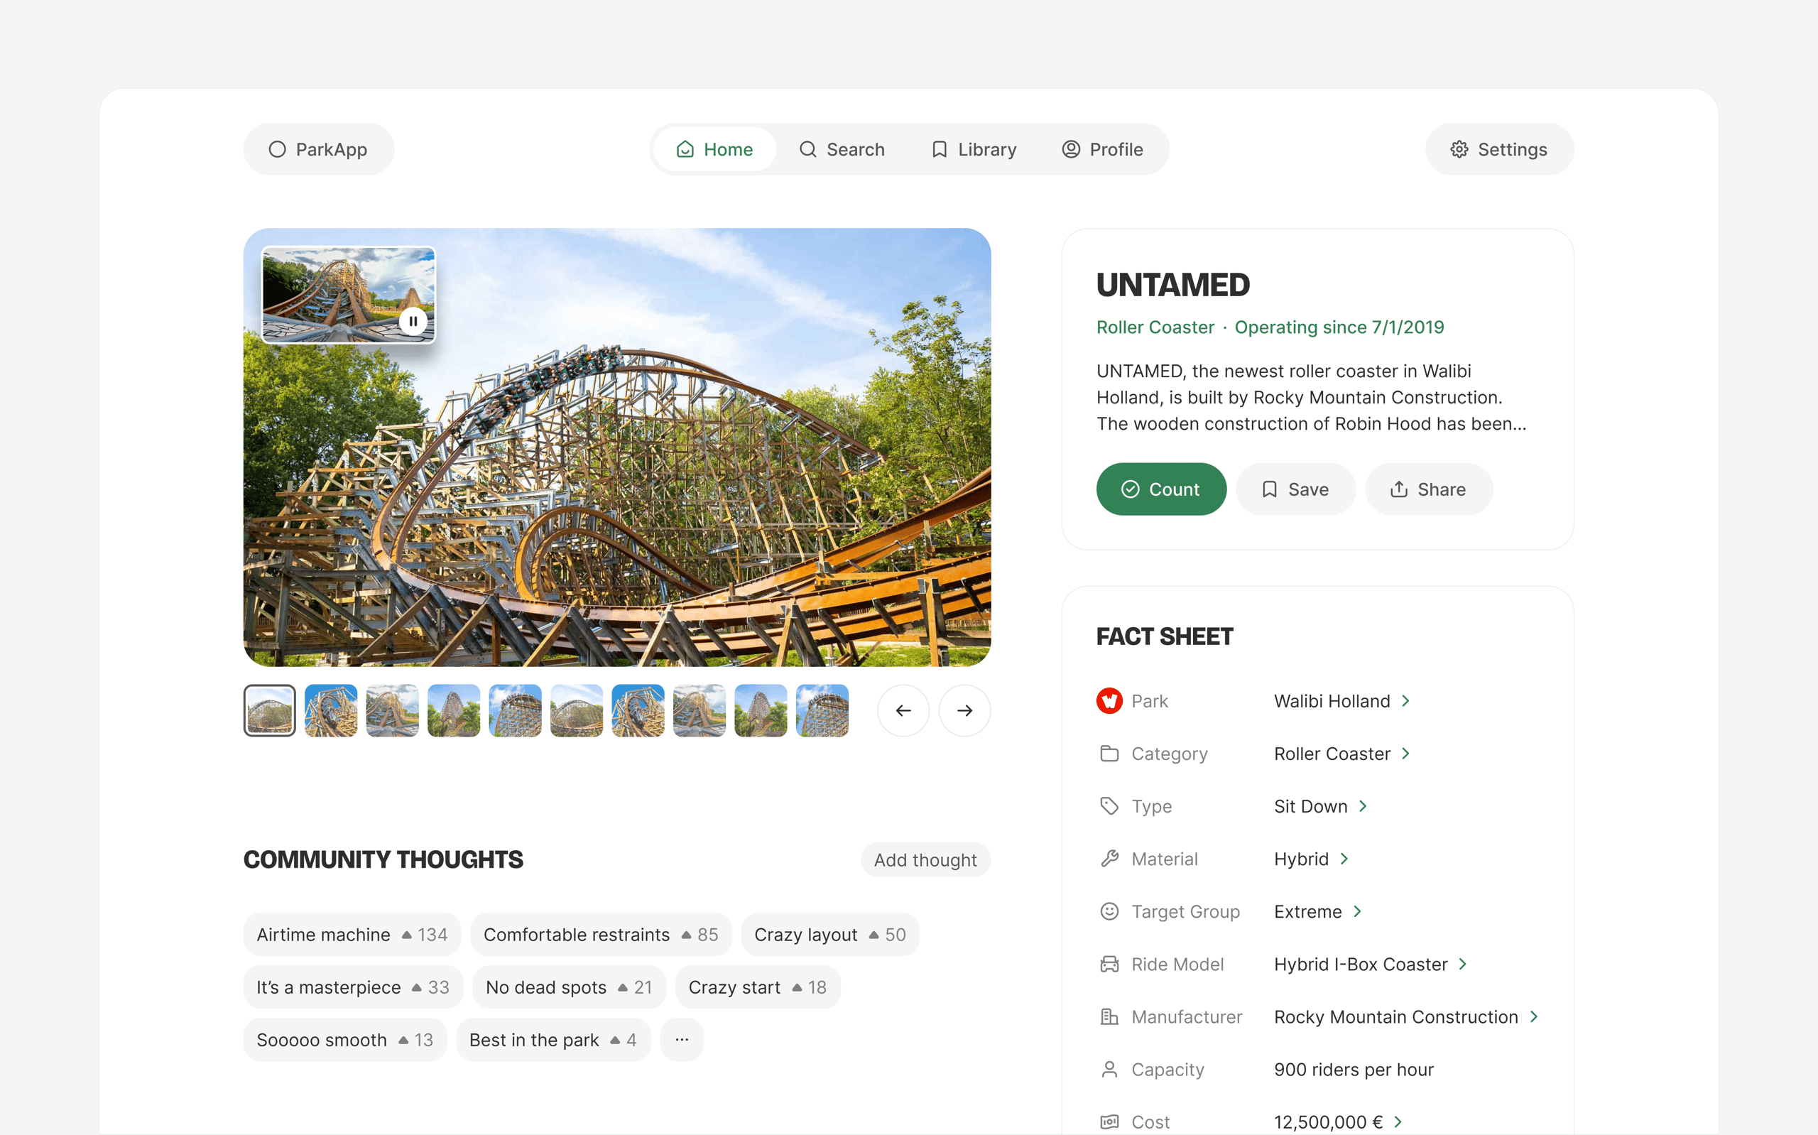The height and width of the screenshot is (1135, 1818).
Task: Open the Roller Coaster category link in header
Action: click(x=1155, y=327)
